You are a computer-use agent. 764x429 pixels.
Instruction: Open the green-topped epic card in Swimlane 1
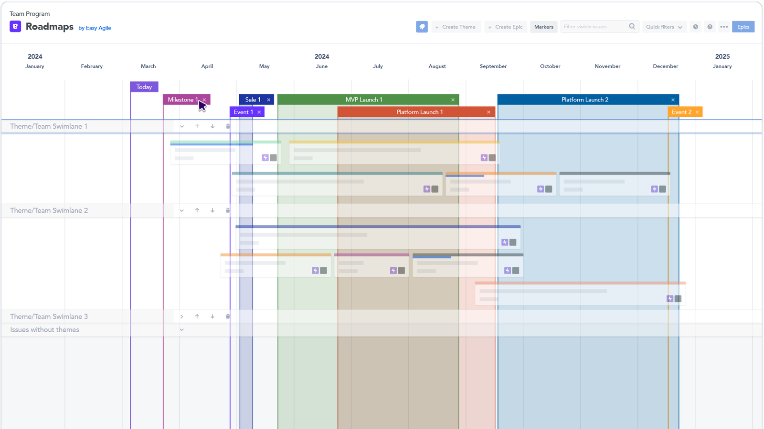coord(225,153)
